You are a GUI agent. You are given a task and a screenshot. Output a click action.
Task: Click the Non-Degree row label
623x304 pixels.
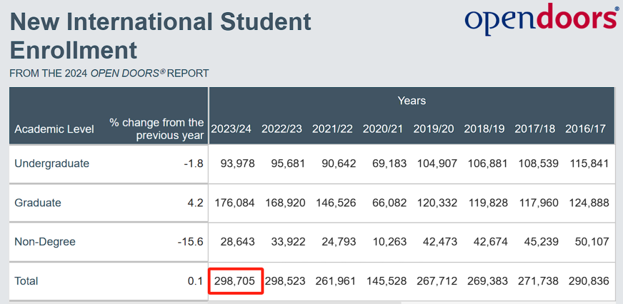pos(45,242)
